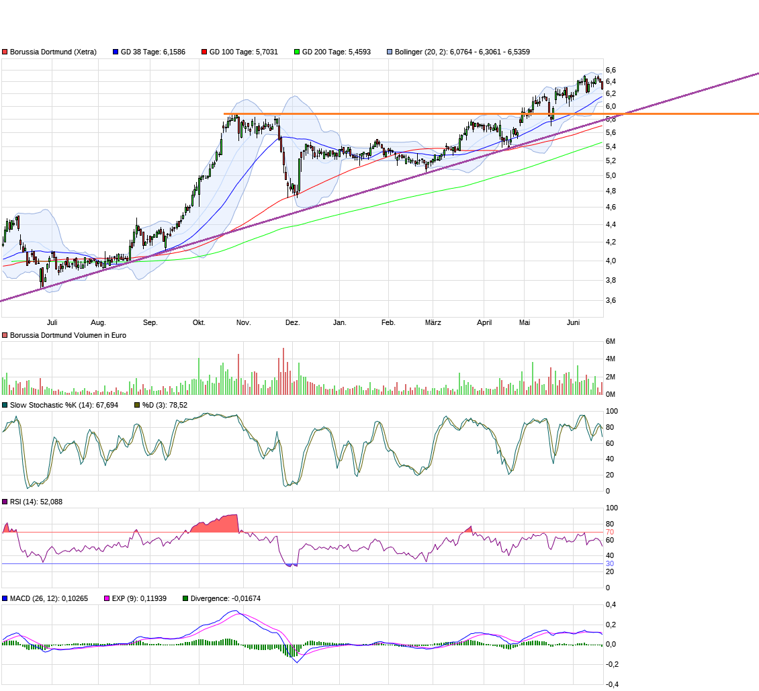Screen dimensions: 759x691
Task: Click the olive %D (3) legend swatch
Action: (x=137, y=405)
